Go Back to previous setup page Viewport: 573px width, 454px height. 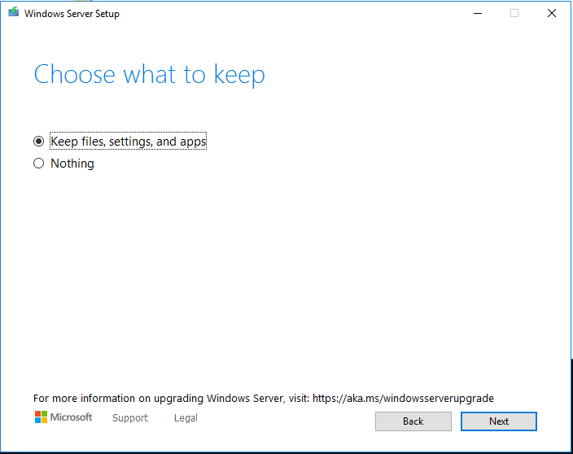[413, 421]
